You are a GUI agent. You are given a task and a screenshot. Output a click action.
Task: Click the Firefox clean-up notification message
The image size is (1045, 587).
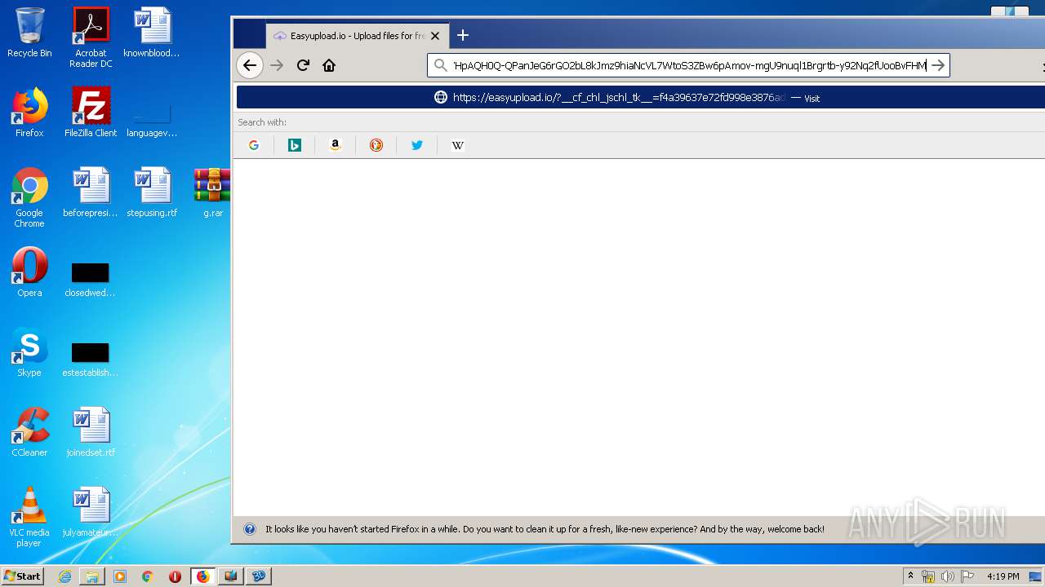click(545, 529)
